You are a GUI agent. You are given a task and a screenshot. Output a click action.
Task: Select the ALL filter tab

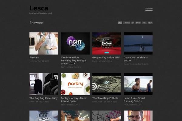120,23
